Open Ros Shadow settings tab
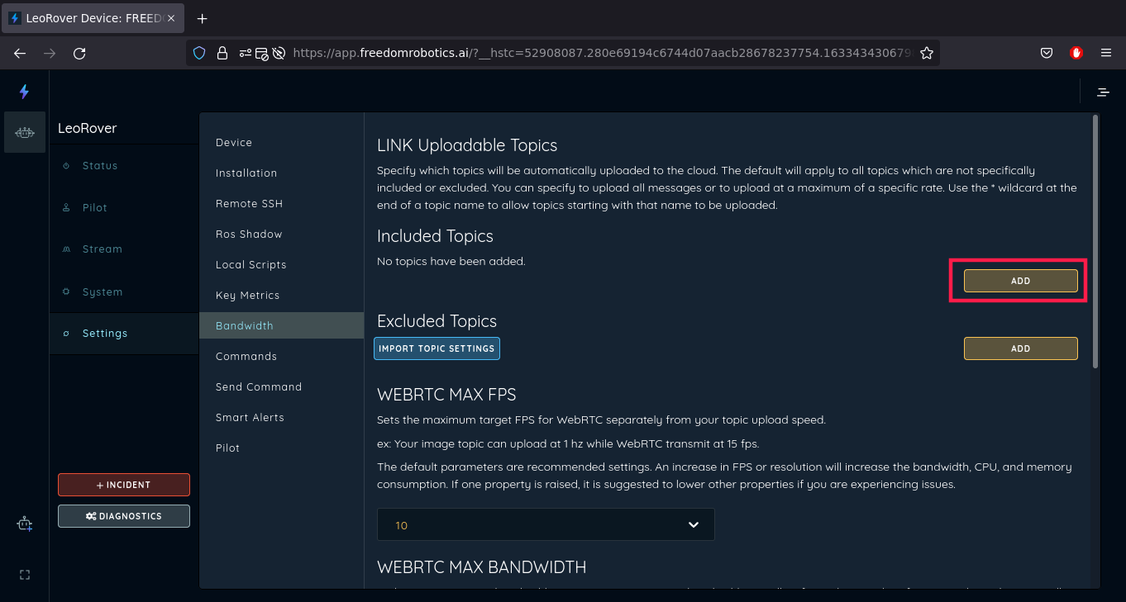Screen dimensions: 1126x602 tap(281, 235)
